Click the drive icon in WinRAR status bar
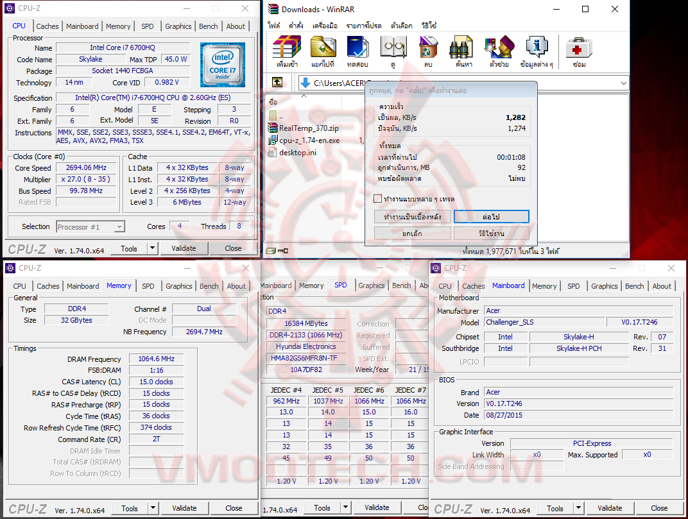Image resolution: width=688 pixels, height=519 pixels. click(x=271, y=251)
